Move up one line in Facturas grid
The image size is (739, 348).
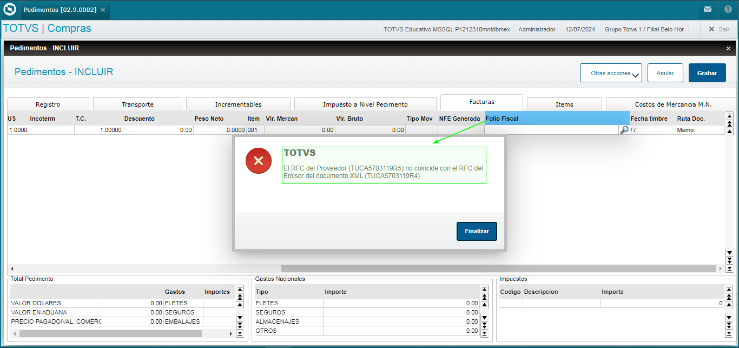point(729,131)
